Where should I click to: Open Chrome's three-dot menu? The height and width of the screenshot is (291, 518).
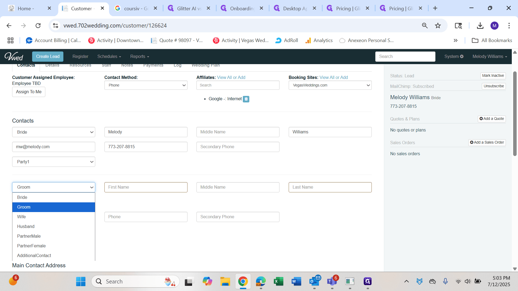click(x=509, y=26)
